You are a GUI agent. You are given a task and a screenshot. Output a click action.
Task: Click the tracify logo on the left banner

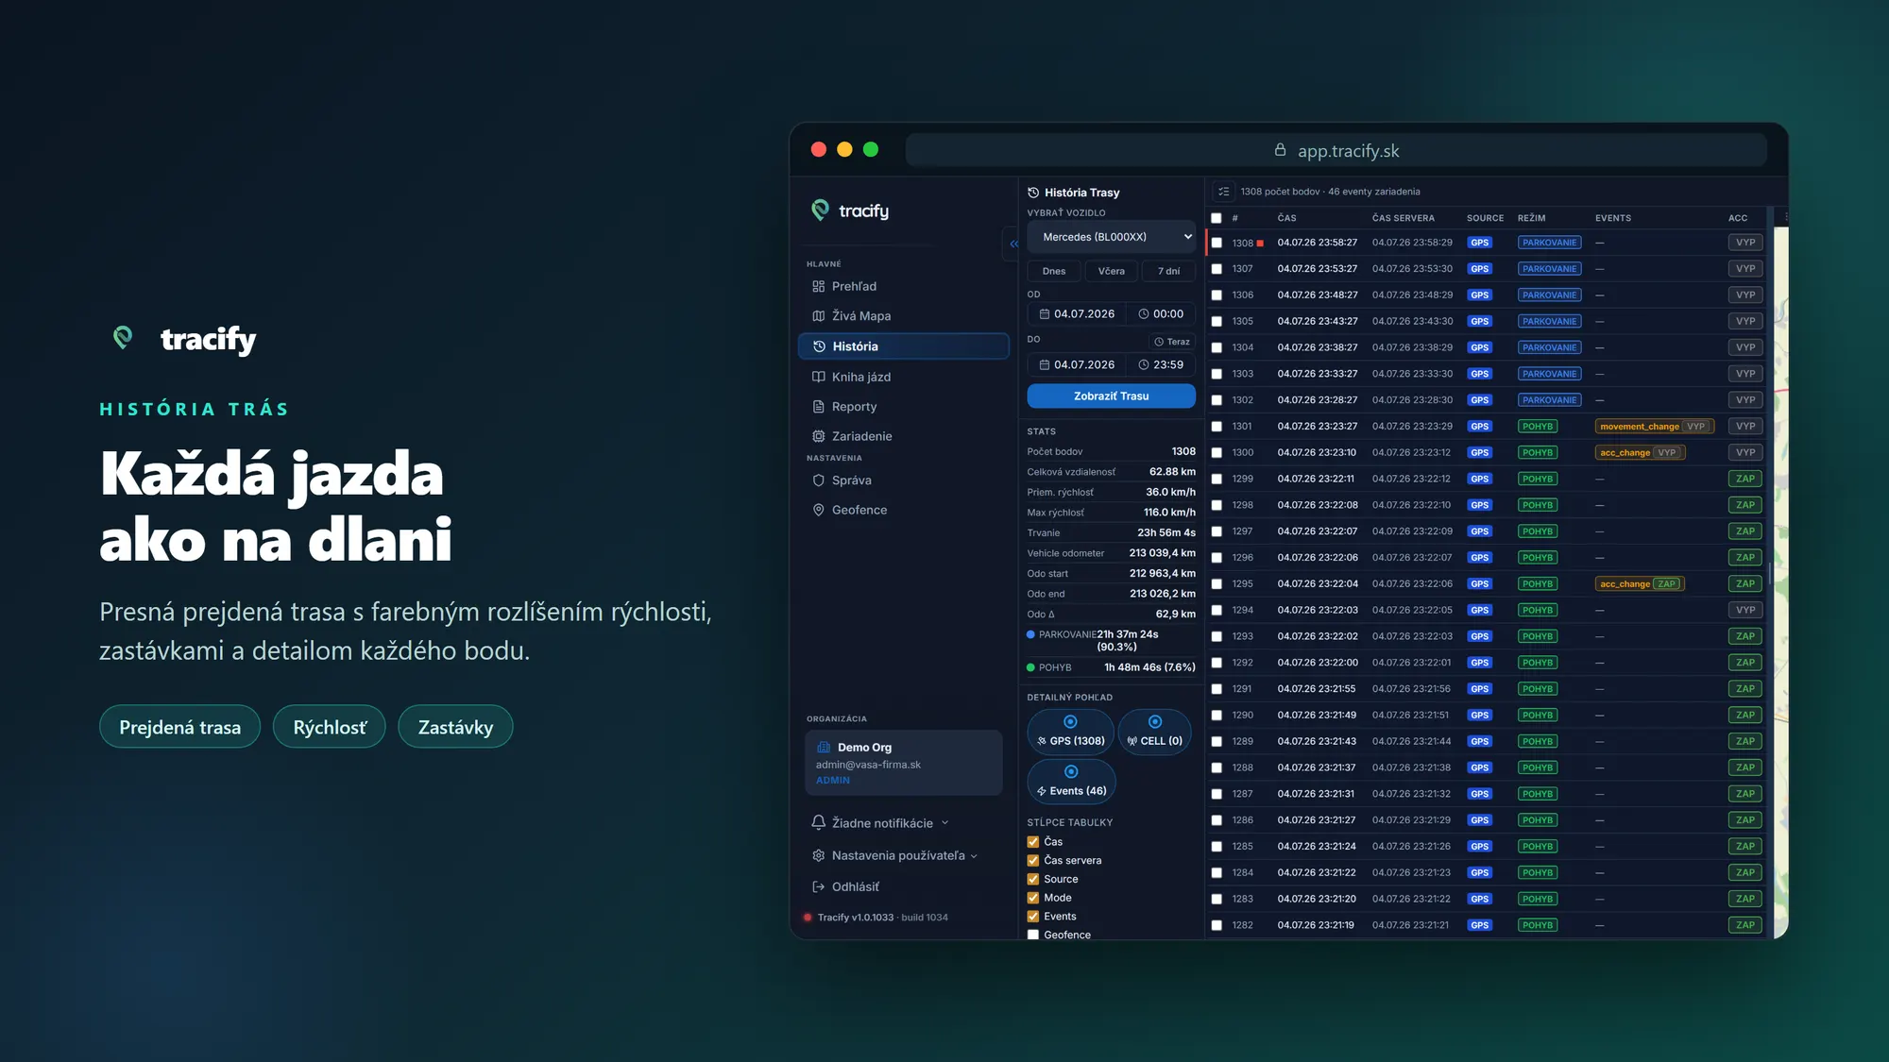tap(185, 339)
